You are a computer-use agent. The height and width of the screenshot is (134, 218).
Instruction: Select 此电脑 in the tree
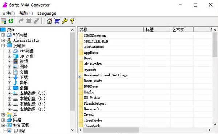point(20,46)
